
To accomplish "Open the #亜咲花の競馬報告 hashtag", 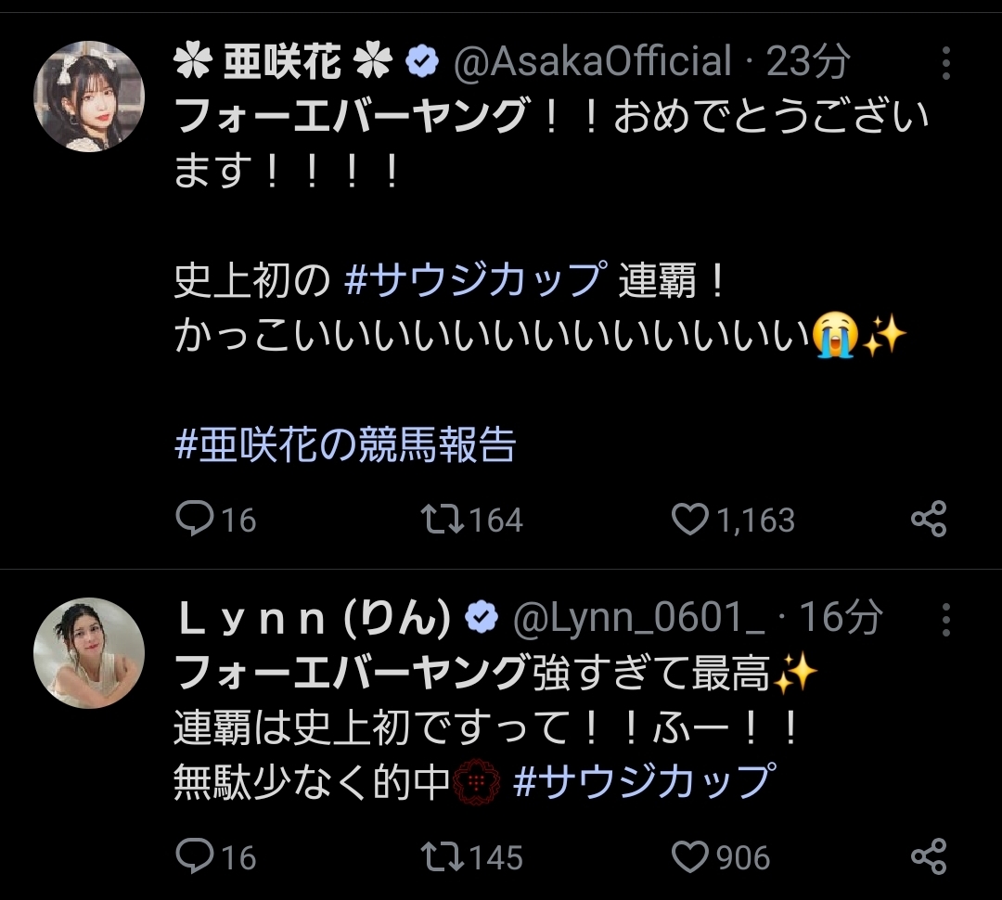I will [344, 445].
